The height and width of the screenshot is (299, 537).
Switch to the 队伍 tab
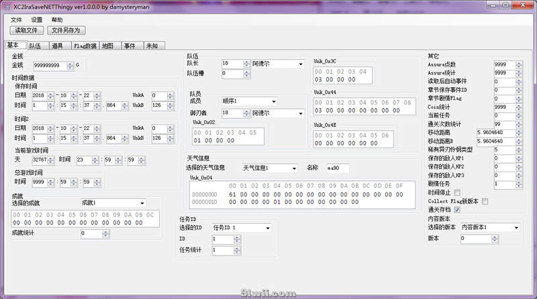click(x=35, y=46)
